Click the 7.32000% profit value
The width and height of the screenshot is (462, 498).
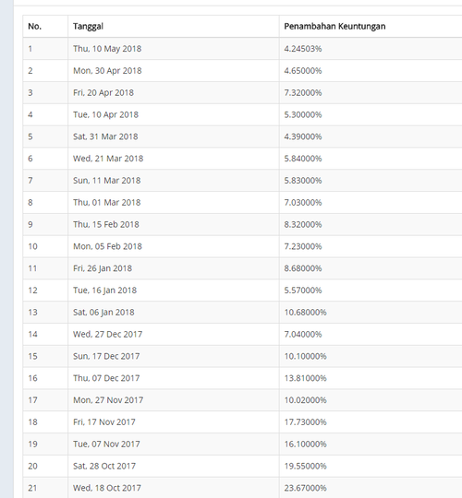coord(303,92)
